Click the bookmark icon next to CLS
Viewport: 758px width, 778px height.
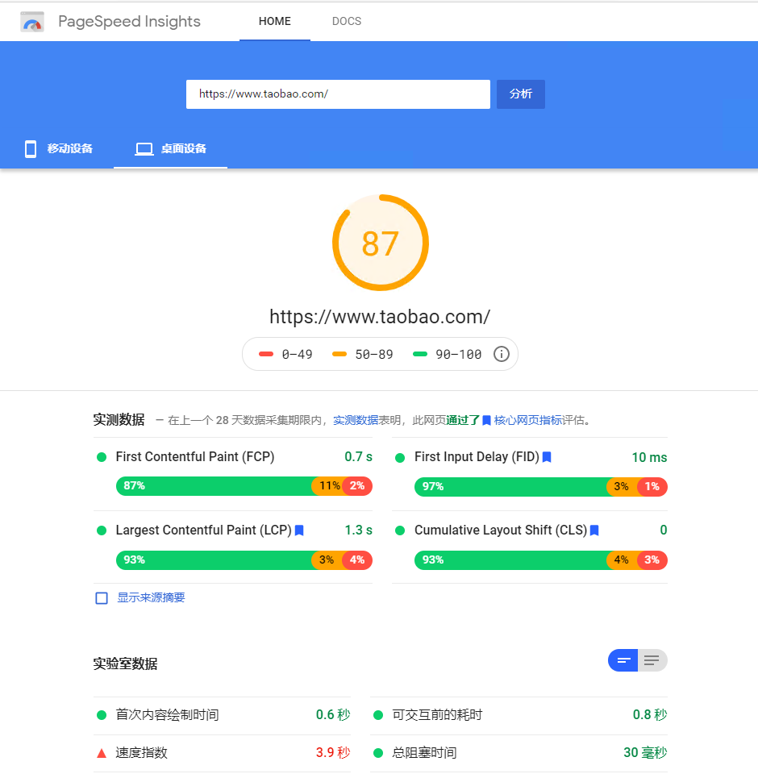pyautogui.click(x=594, y=530)
